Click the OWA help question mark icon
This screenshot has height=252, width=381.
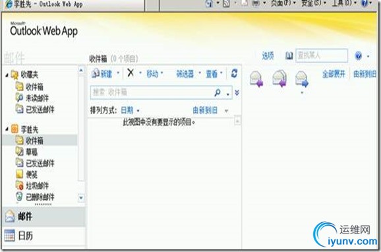(358, 55)
